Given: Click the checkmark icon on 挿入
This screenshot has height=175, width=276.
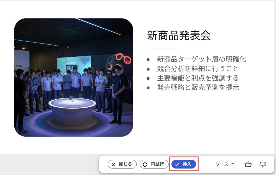Looking at the screenshot, I should point(177,165).
